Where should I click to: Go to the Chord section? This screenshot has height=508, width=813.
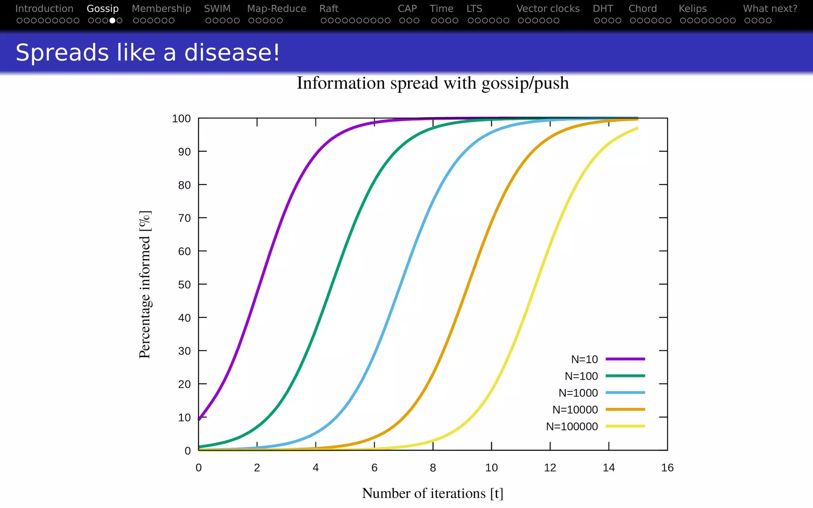642,9
